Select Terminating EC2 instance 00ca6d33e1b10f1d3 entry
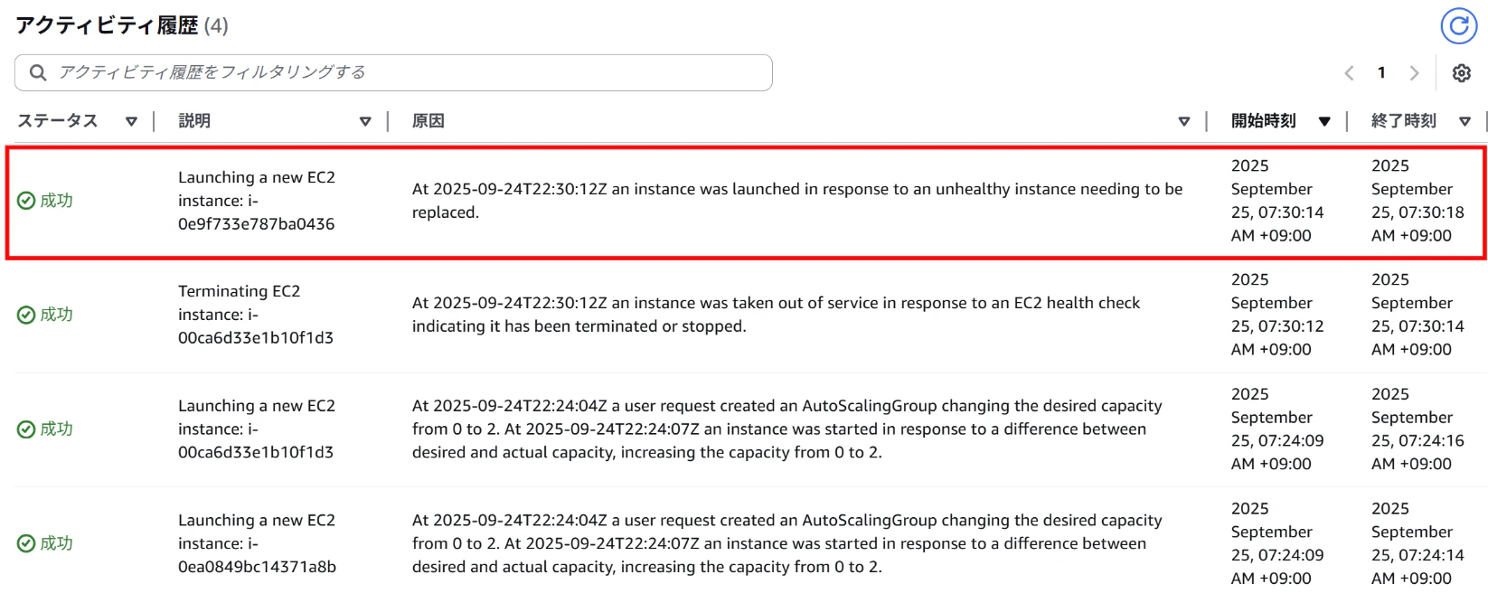Viewport: 1488px width, 603px height. pos(256,315)
